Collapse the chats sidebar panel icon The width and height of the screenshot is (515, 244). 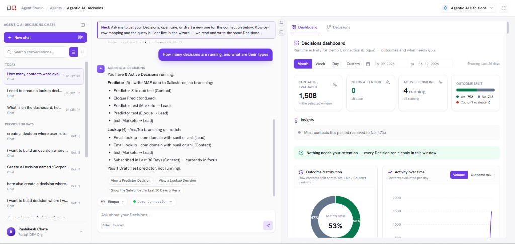[x=83, y=25]
